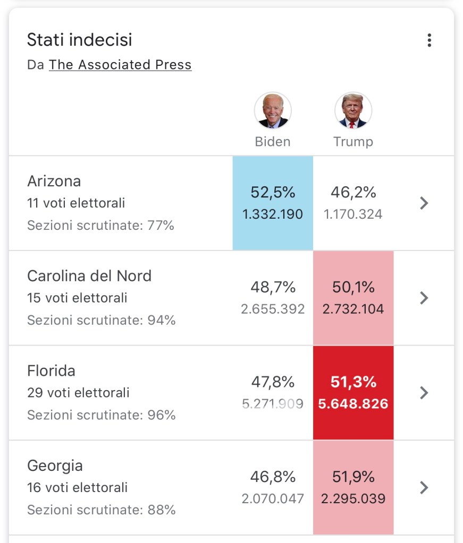Open Florida details via the chevron arrow
The height and width of the screenshot is (543, 463).
[424, 393]
